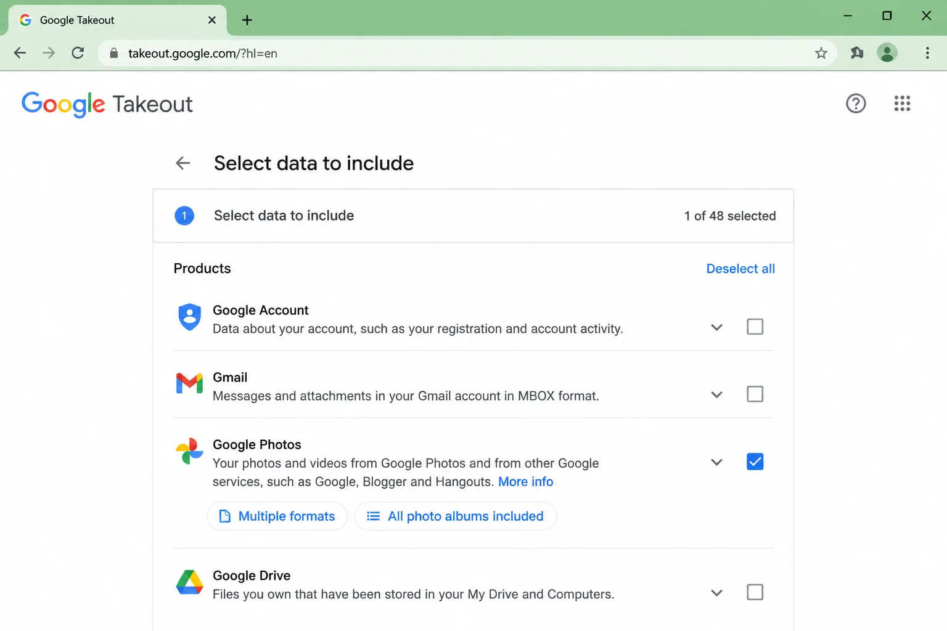Click the Gmail envelope icon
This screenshot has height=631, width=947.
[x=189, y=383]
